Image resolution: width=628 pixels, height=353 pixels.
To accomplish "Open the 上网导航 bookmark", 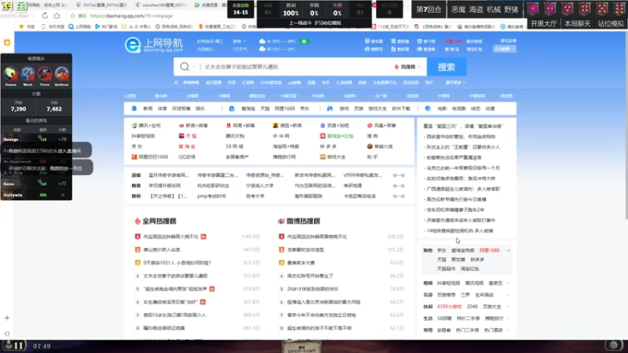I will (x=80, y=27).
